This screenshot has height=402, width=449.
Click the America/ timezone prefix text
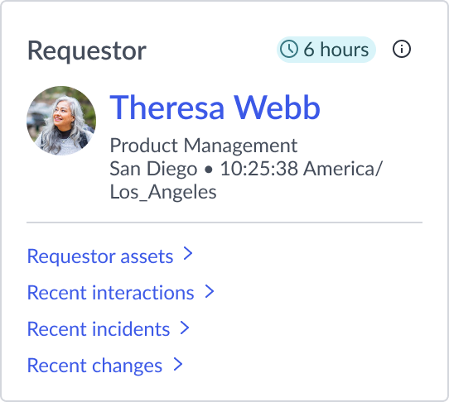[343, 169]
